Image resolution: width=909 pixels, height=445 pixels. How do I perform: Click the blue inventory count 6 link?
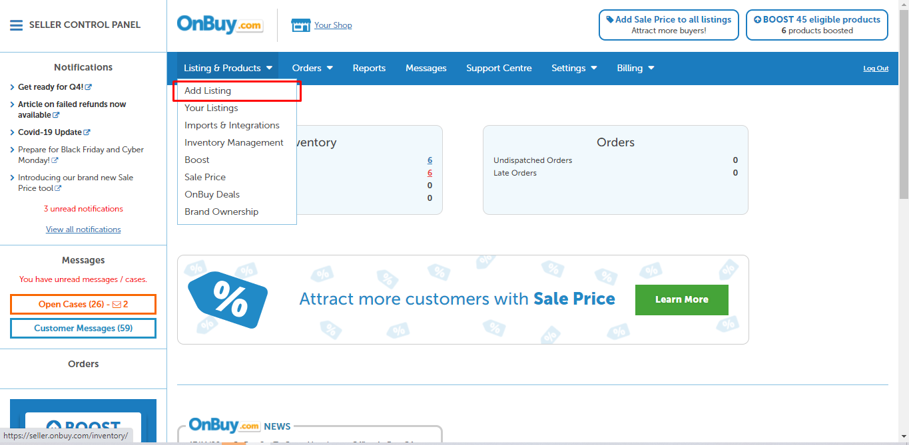coord(430,160)
